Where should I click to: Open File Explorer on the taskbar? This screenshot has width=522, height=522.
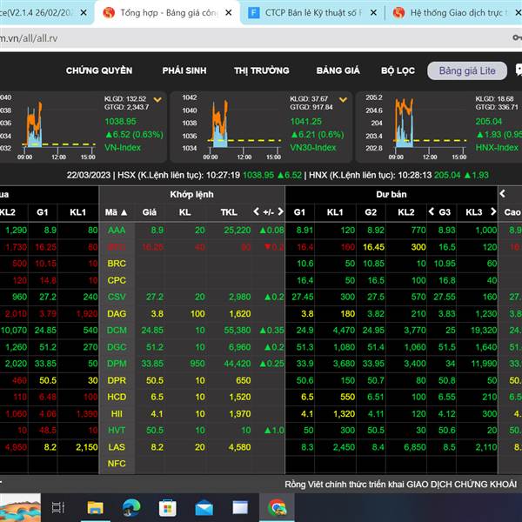click(x=95, y=507)
